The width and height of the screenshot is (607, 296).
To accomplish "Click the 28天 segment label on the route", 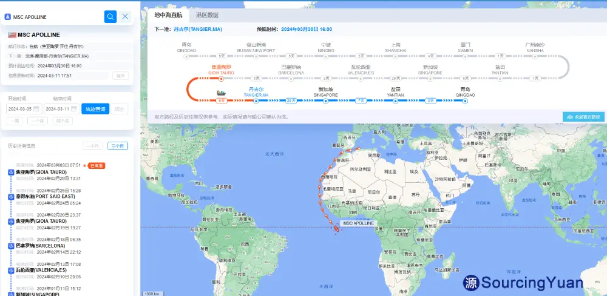I will click(291, 101).
